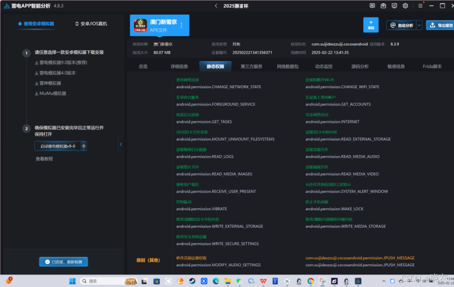Open Steam from the taskbar
This screenshot has height=287, width=454.
click(x=192, y=281)
